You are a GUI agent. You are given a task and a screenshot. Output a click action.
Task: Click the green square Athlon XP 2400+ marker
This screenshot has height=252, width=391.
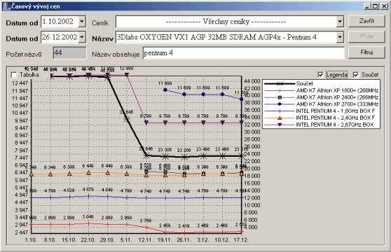pos(280,97)
